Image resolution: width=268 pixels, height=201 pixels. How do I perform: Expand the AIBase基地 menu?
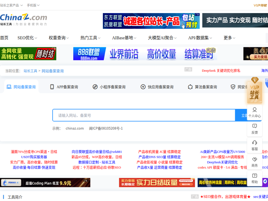click(124, 38)
